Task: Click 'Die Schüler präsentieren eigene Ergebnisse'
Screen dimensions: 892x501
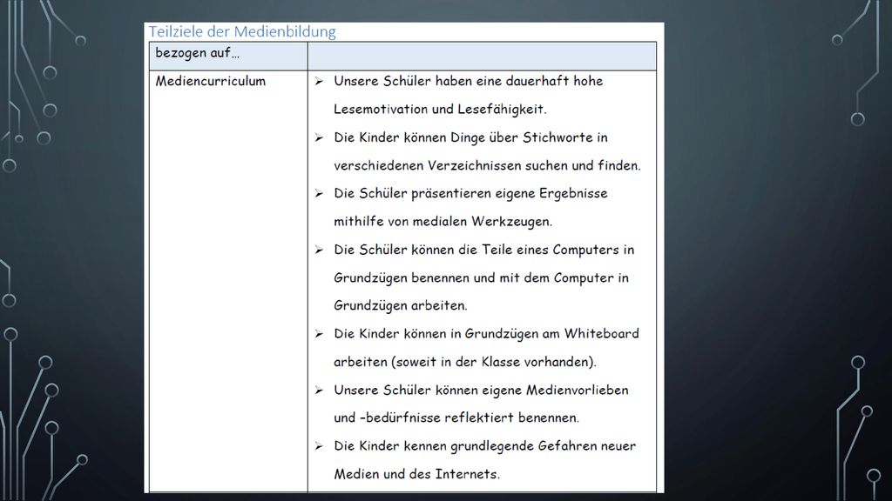Action: pos(470,194)
